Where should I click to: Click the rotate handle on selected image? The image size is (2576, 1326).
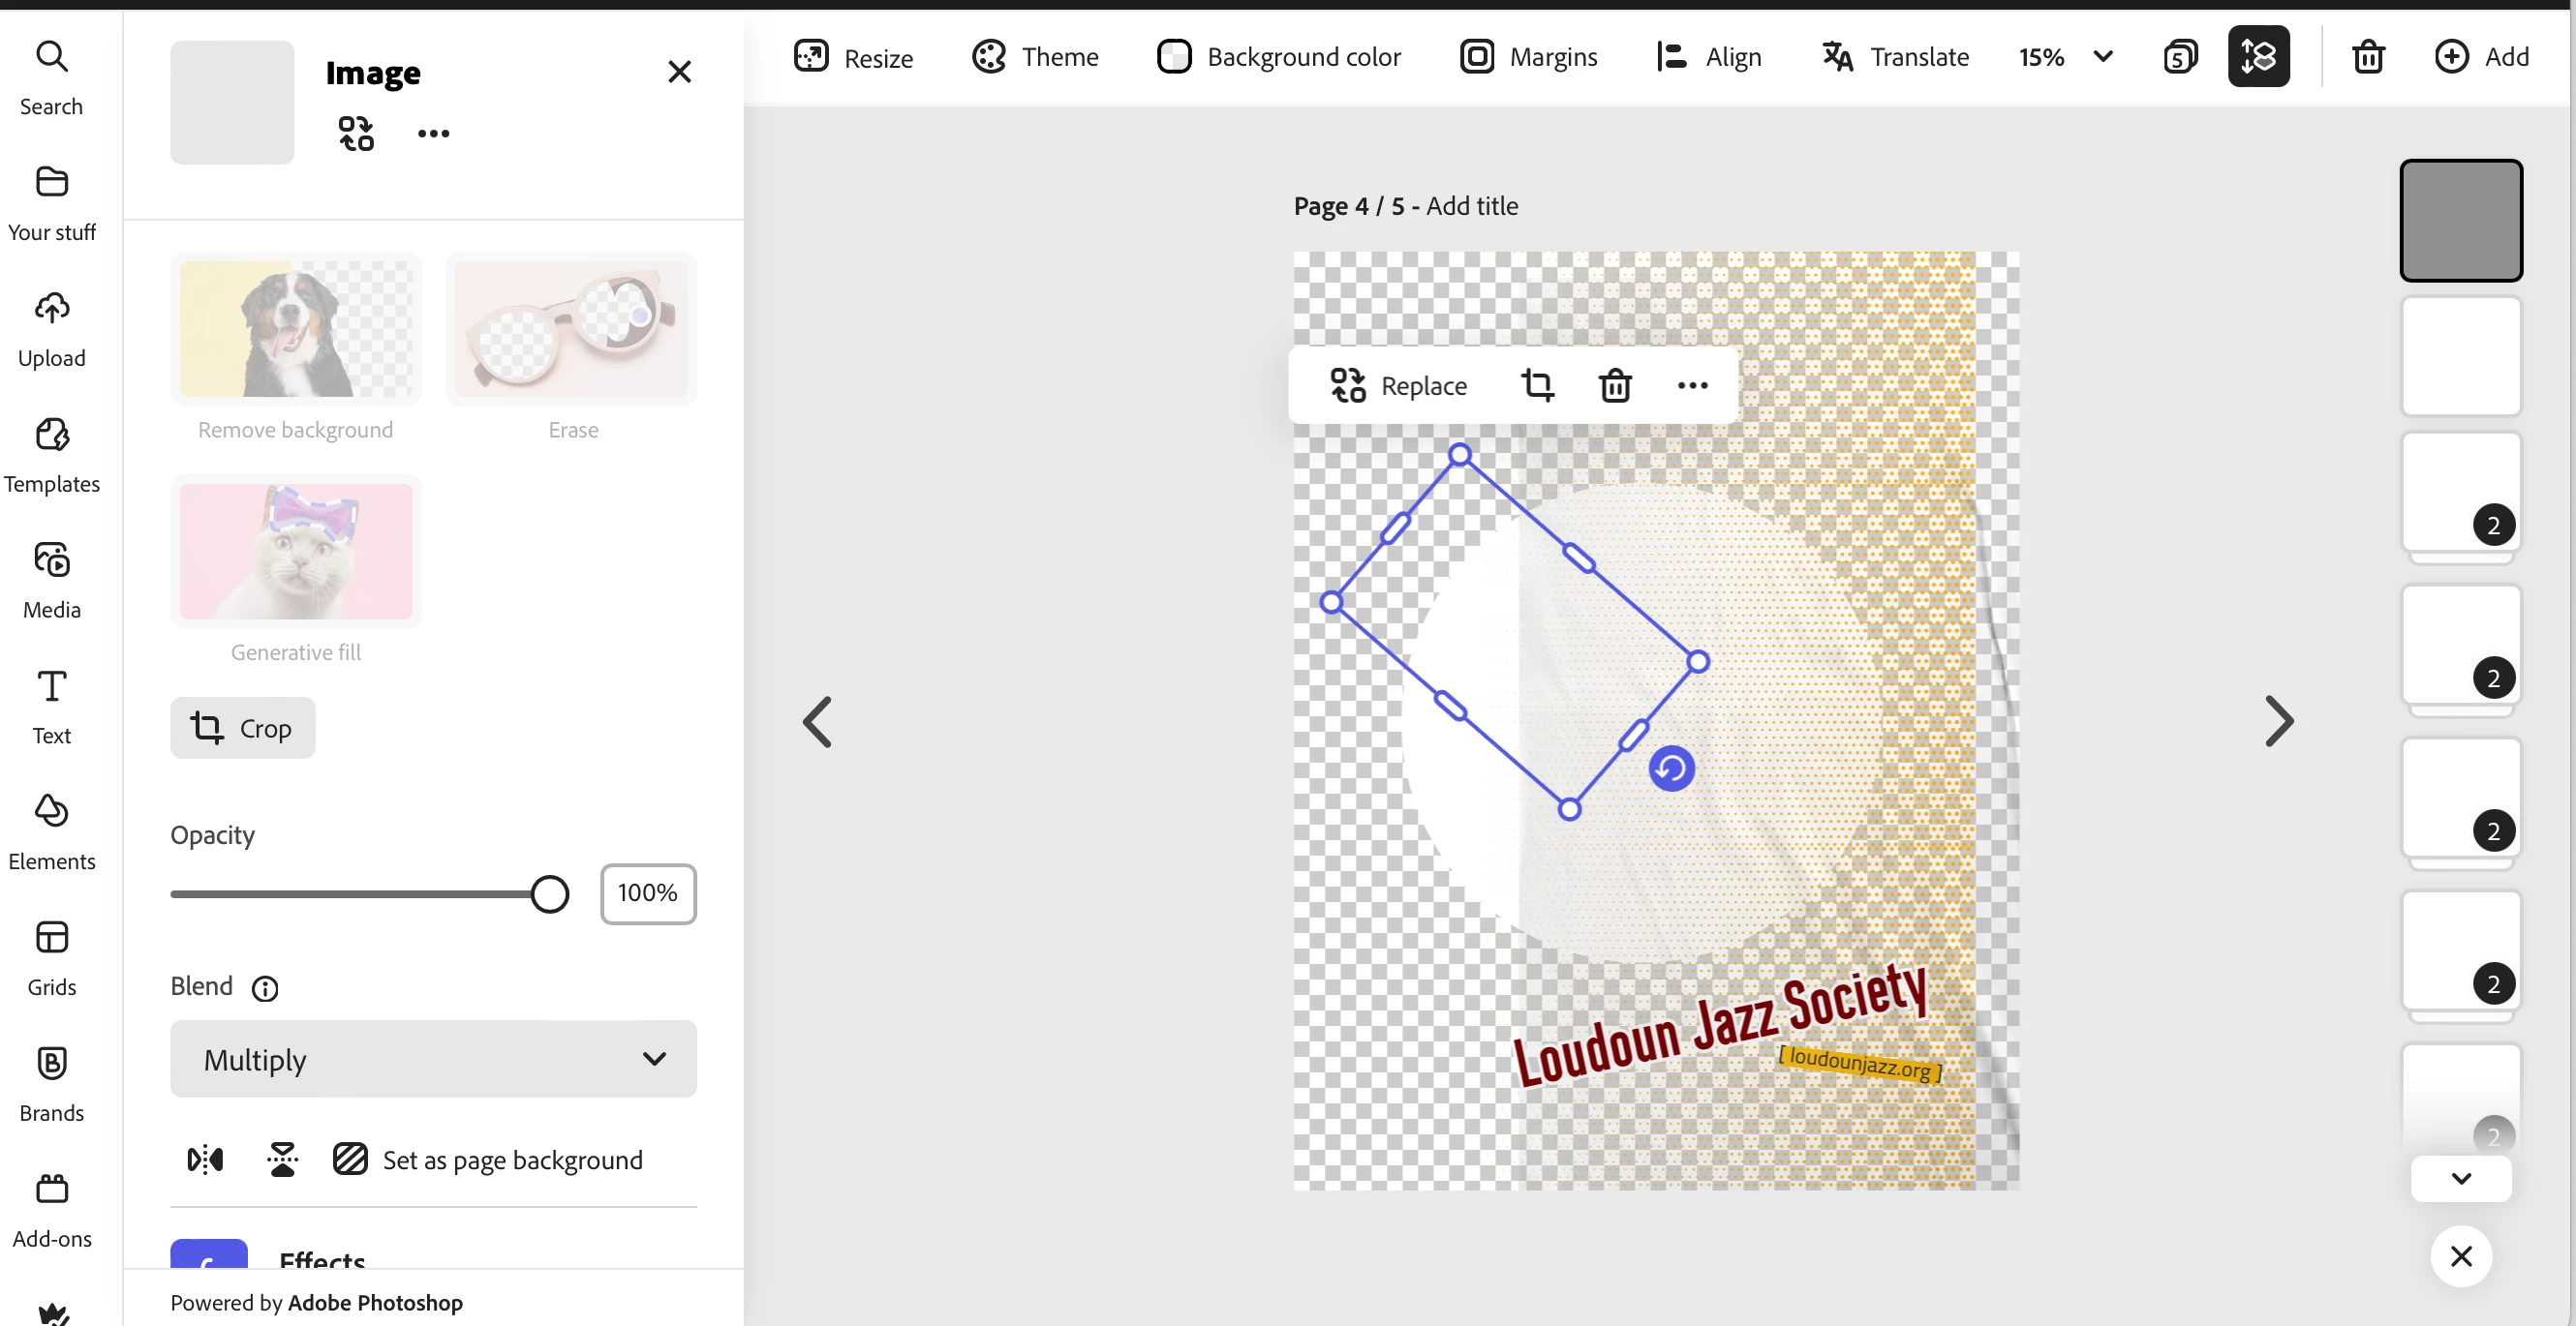tap(1671, 768)
